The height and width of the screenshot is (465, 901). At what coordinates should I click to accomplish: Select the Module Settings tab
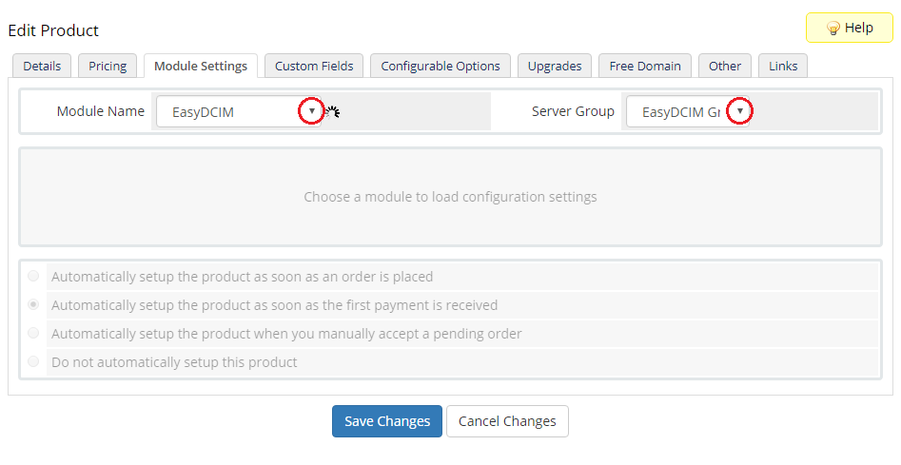201,66
